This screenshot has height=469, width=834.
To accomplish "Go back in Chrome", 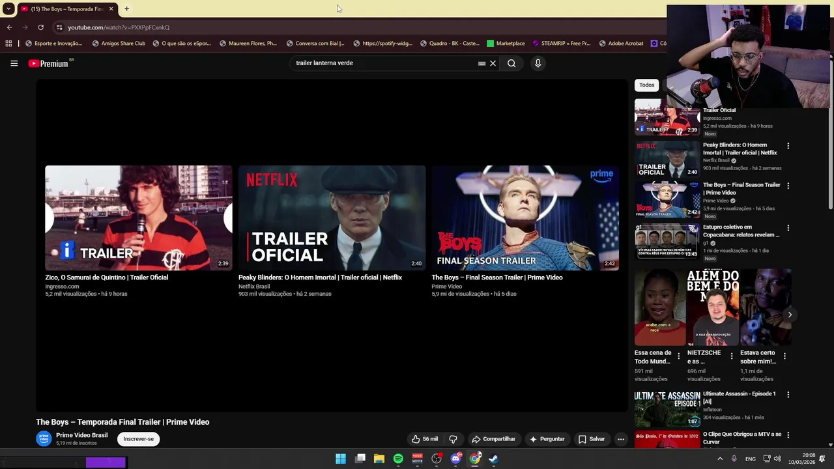I will [9, 27].
